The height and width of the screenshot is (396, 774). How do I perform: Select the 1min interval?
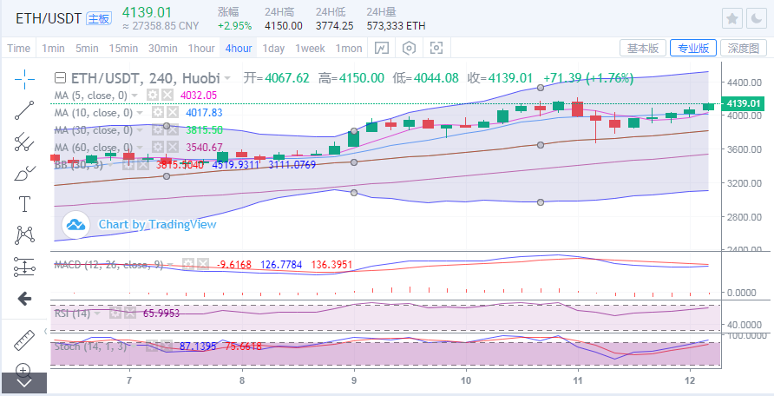pyautogui.click(x=53, y=48)
